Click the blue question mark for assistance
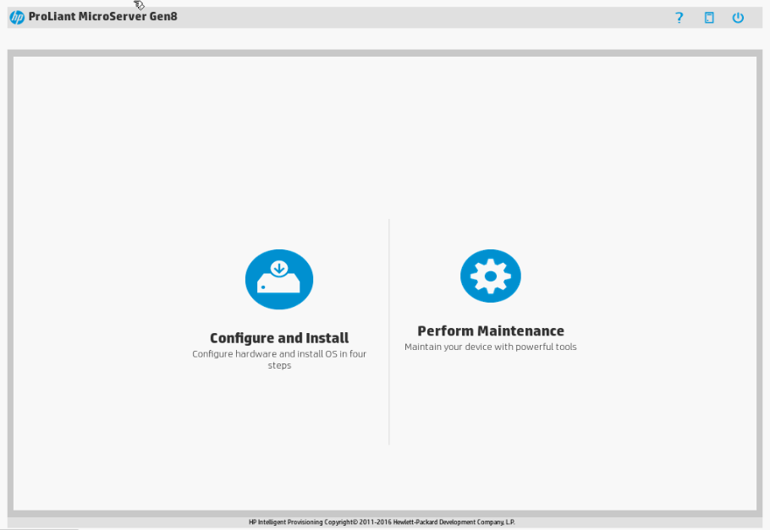 679,17
